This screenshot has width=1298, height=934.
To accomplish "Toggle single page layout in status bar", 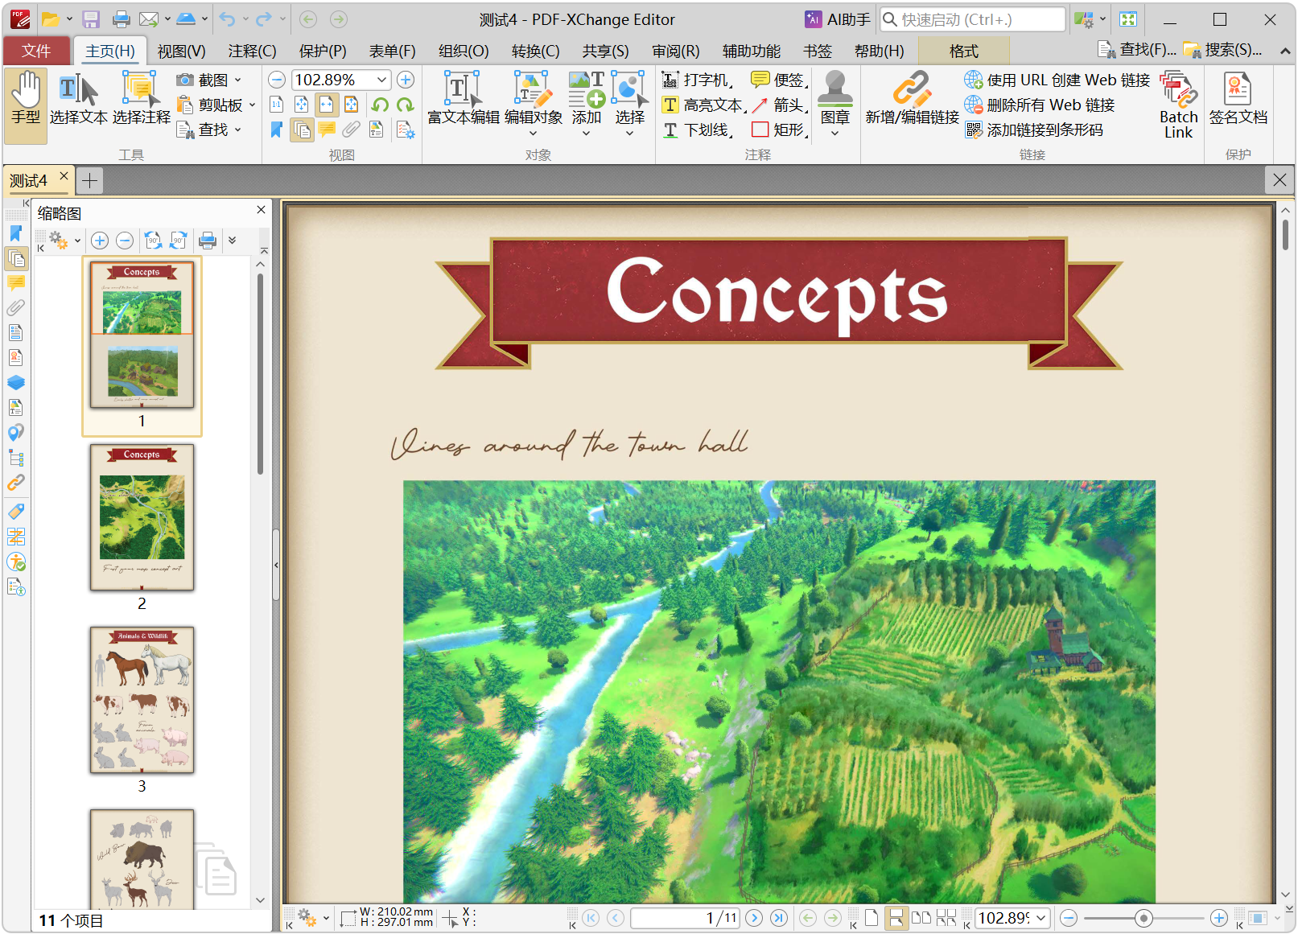I will (x=872, y=918).
